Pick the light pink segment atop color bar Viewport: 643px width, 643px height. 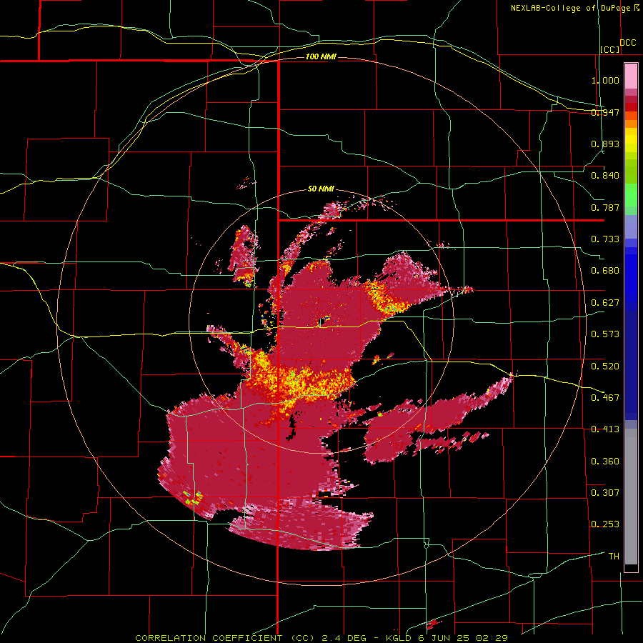click(631, 76)
